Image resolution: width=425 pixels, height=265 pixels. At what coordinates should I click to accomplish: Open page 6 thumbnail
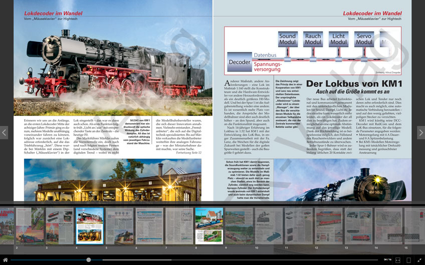click(149, 226)
